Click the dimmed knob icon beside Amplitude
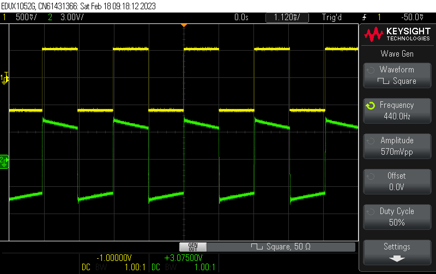Screen dimensions: 436x274 371,141
